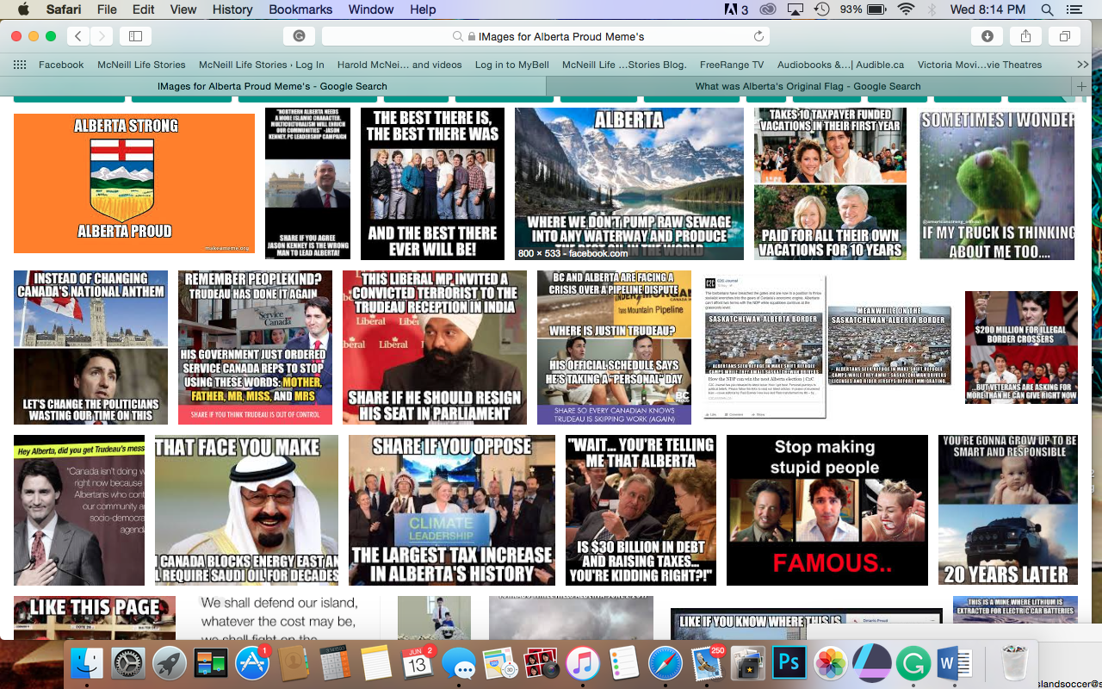Open Safari's downloads button
The height and width of the screenshot is (689, 1102).
987,36
